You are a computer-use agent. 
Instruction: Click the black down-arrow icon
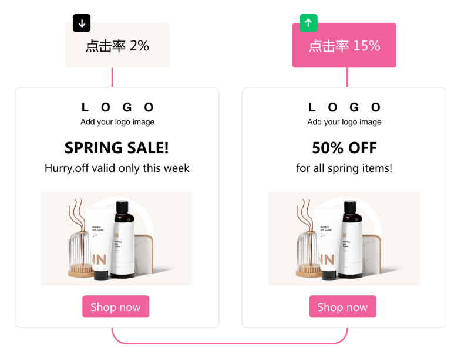pos(82,23)
